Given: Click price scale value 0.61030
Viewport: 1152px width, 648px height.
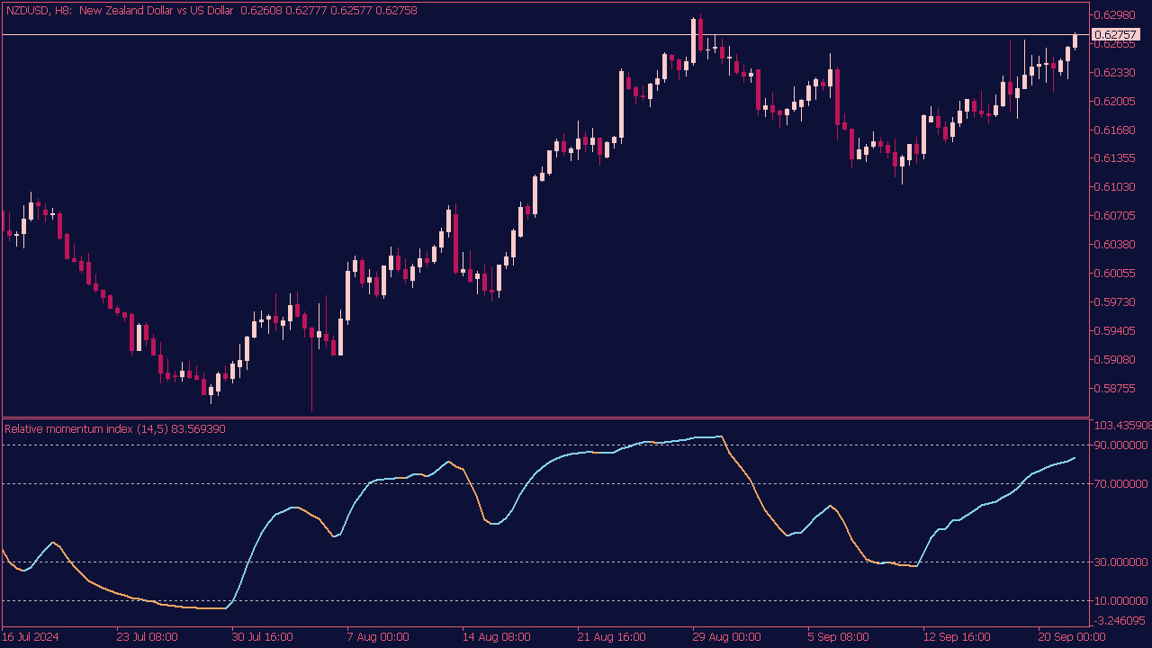Looking at the screenshot, I should [1115, 187].
